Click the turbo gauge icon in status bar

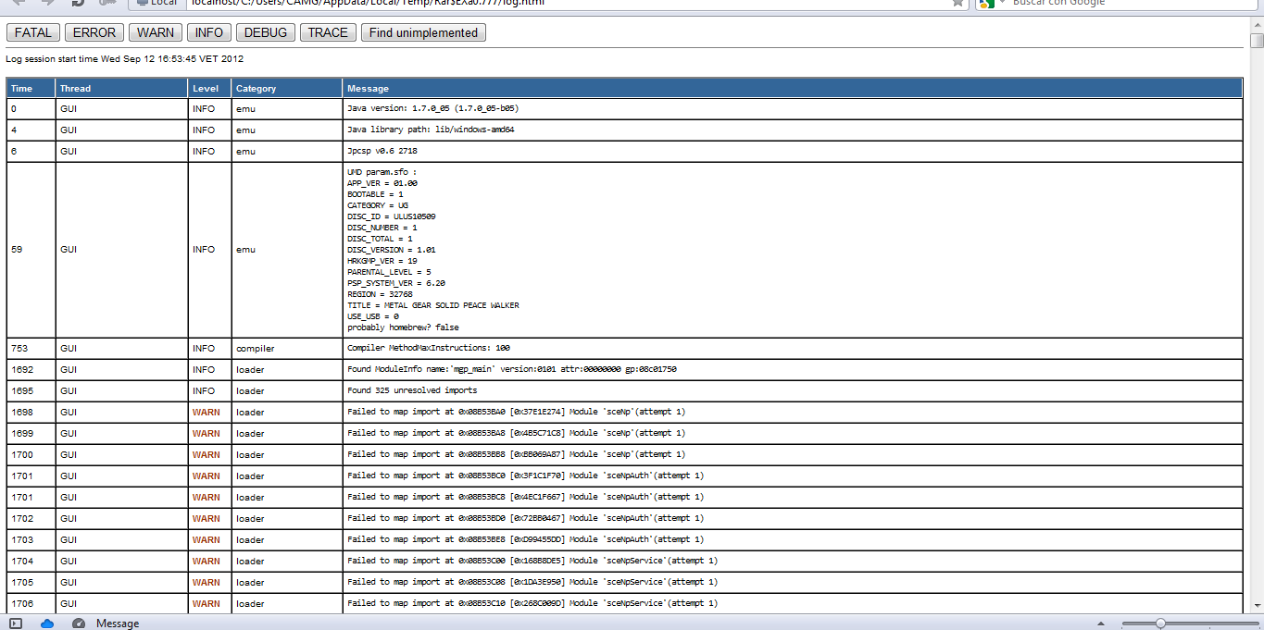(x=79, y=624)
